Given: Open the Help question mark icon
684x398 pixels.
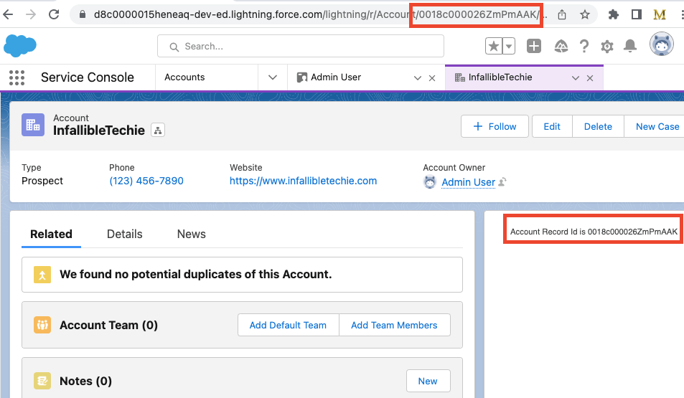Looking at the screenshot, I should pyautogui.click(x=584, y=46).
